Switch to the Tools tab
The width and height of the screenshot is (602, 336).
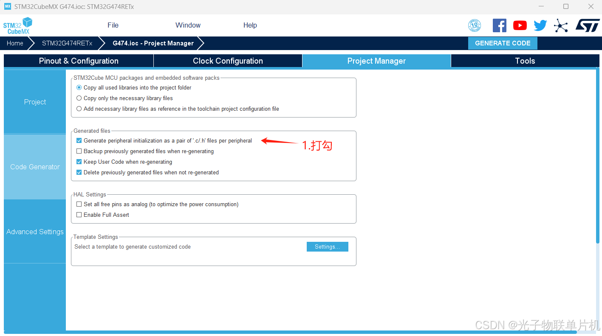525,61
